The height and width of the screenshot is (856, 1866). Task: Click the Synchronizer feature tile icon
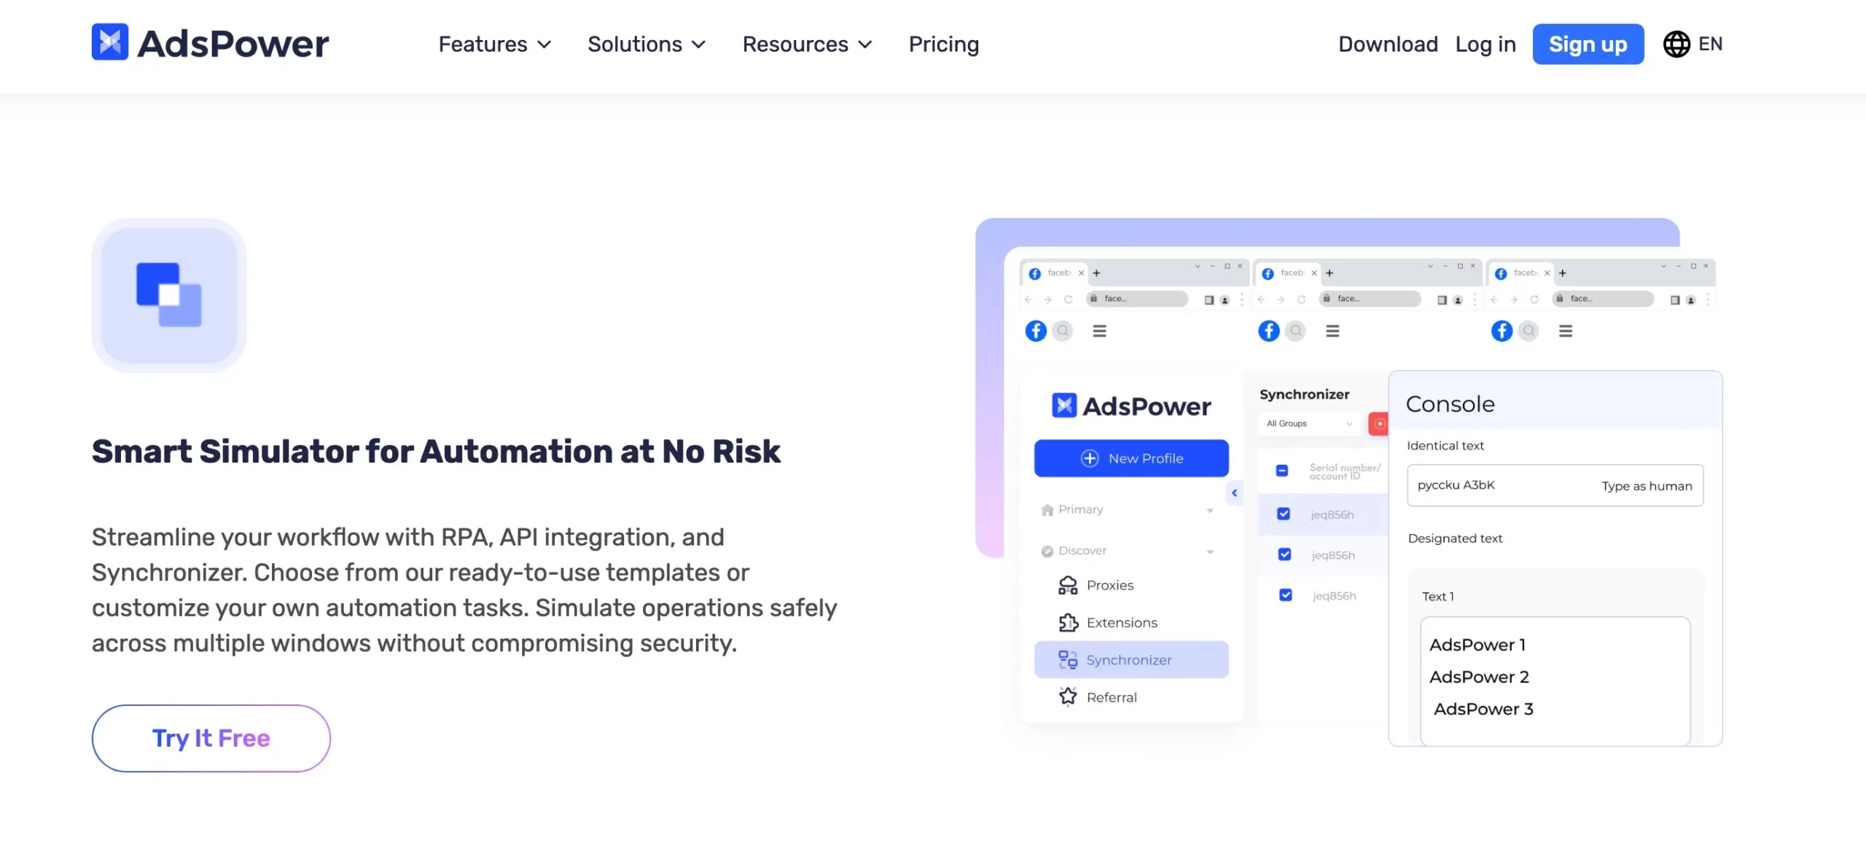[x=169, y=295]
